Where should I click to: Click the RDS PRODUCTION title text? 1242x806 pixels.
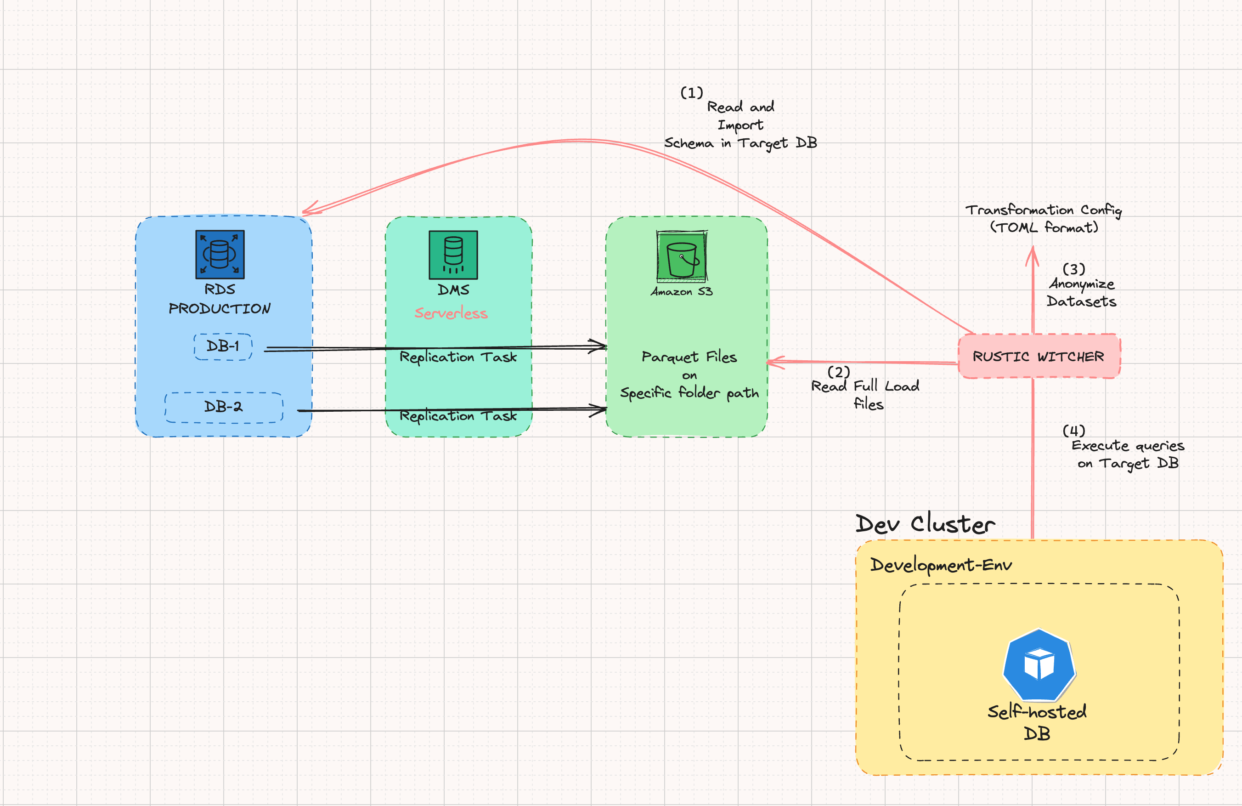[x=220, y=299]
